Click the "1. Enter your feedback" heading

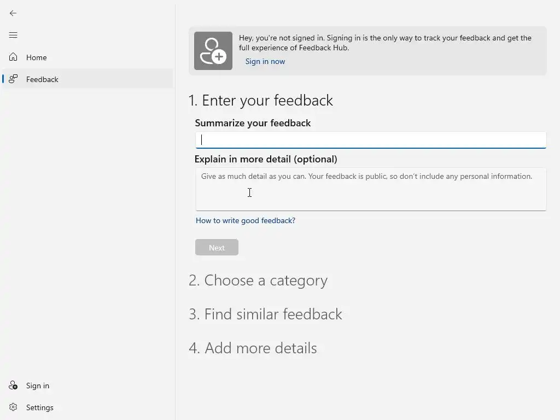(x=261, y=101)
